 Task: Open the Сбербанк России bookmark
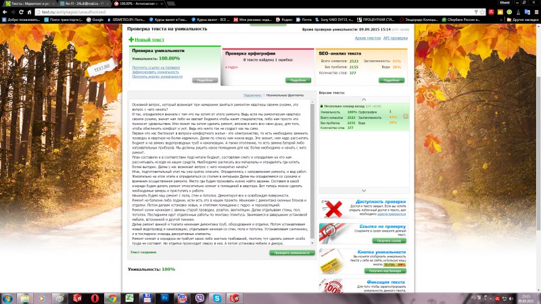(461, 20)
